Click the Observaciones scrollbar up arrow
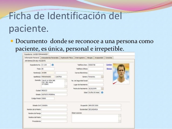This screenshot has height=129, width=172. pos(120,116)
